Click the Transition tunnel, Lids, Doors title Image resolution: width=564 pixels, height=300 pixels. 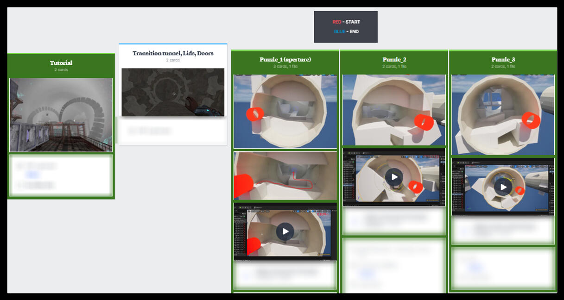pos(173,53)
